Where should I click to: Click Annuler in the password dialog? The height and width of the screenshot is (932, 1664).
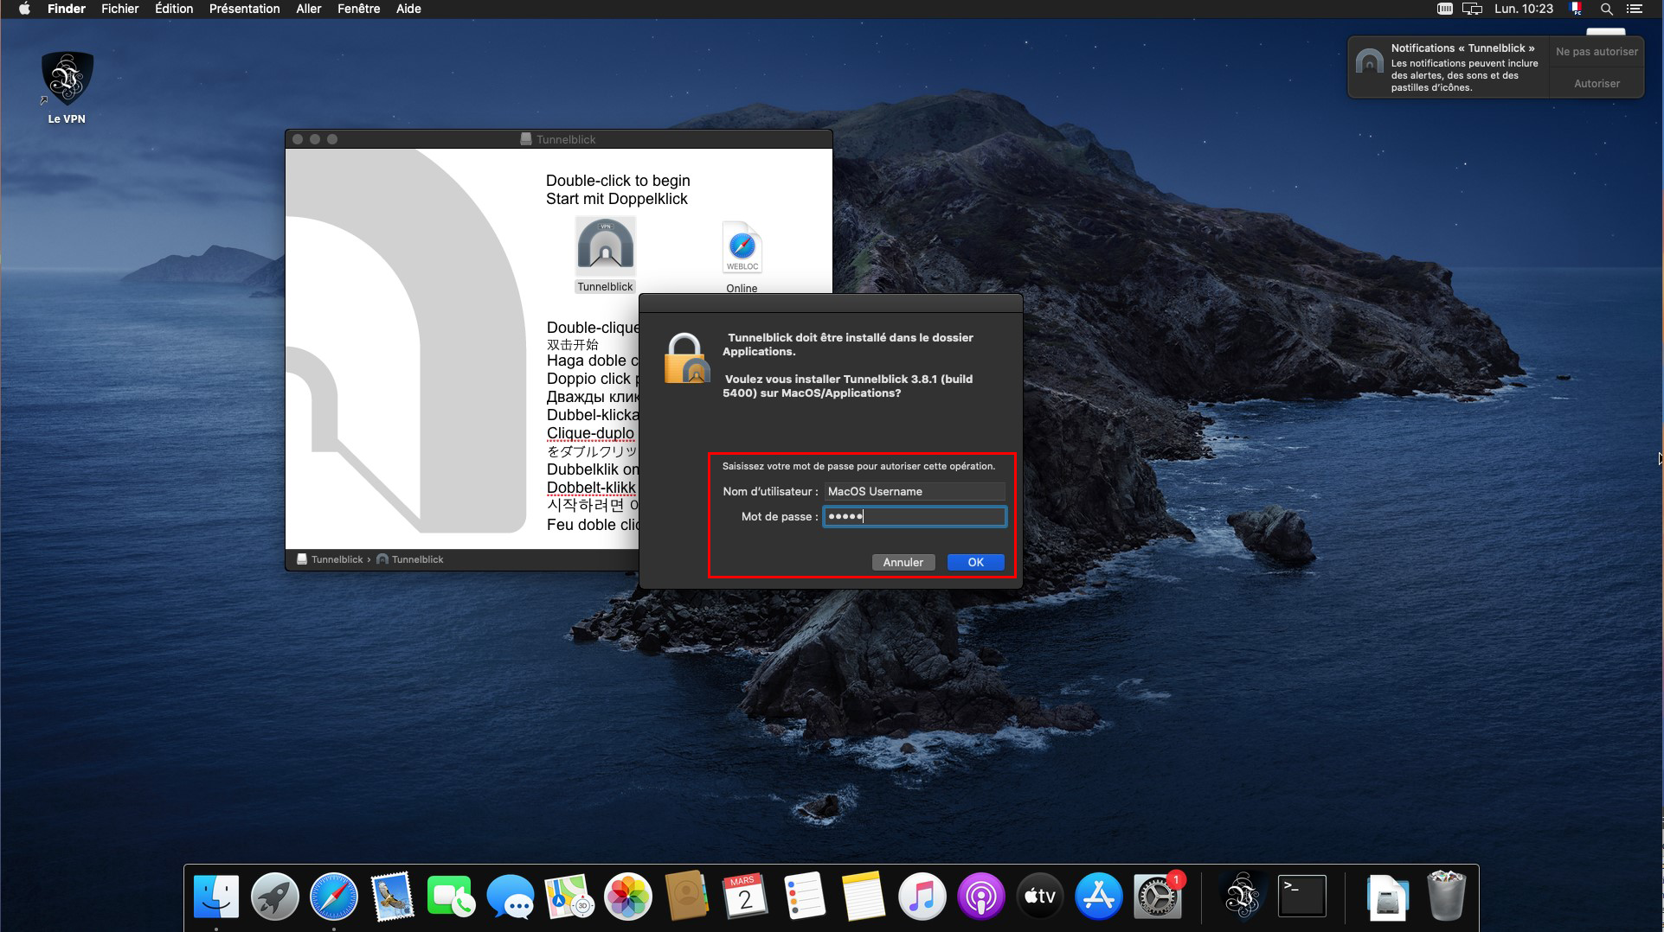pyautogui.click(x=903, y=562)
